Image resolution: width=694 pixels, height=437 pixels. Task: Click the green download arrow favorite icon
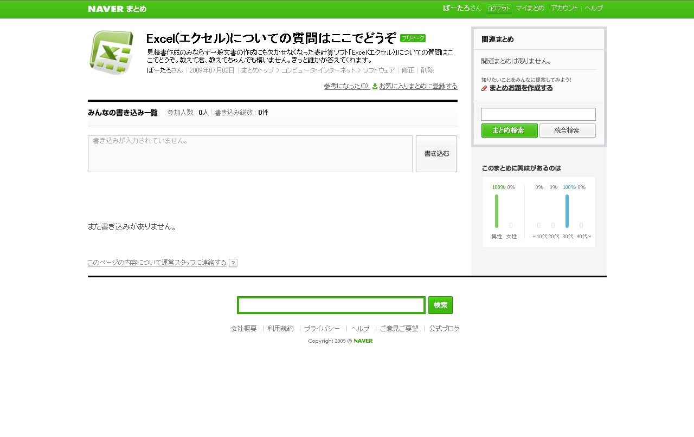pos(375,86)
